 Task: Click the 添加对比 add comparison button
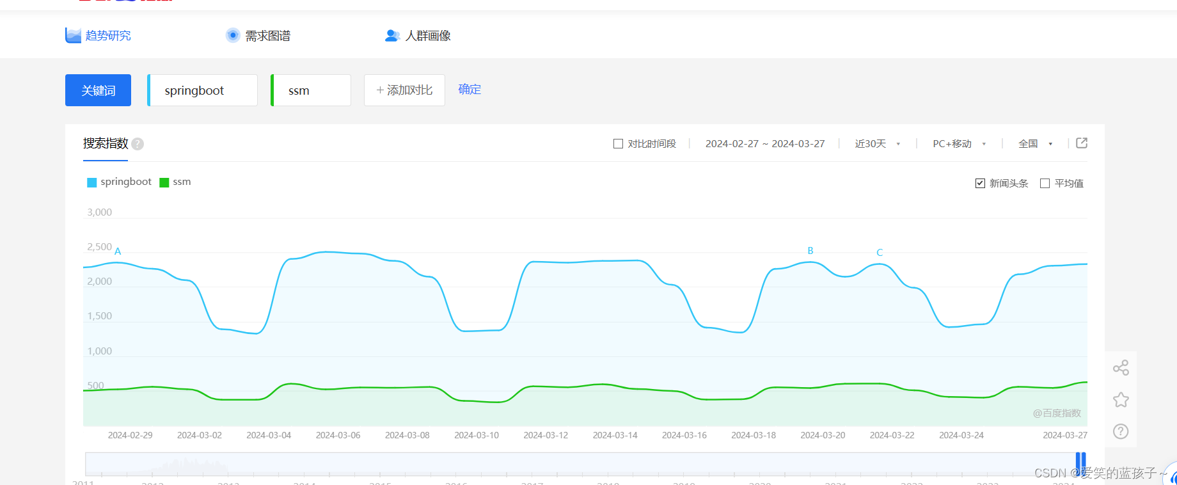[x=404, y=90]
